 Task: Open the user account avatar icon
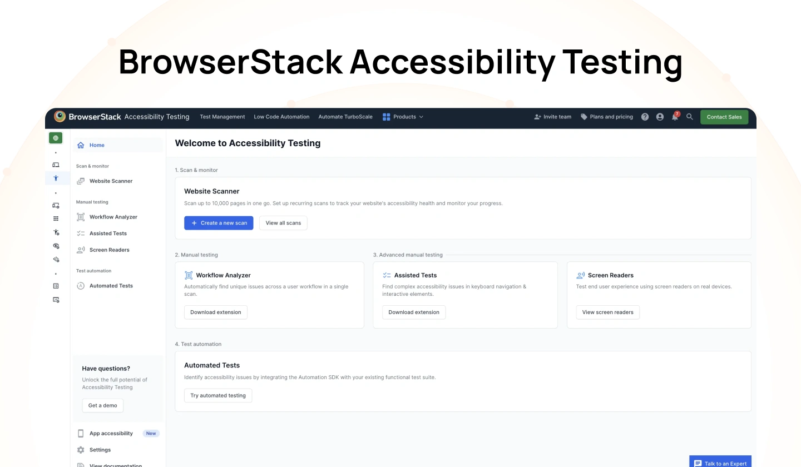click(660, 117)
